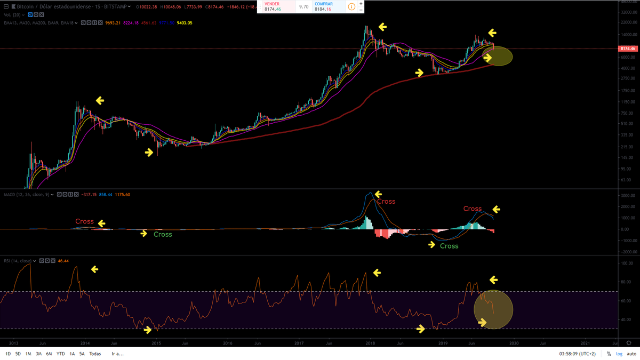
Task: Click the 14000.00 price axis label
Action: coord(628,35)
